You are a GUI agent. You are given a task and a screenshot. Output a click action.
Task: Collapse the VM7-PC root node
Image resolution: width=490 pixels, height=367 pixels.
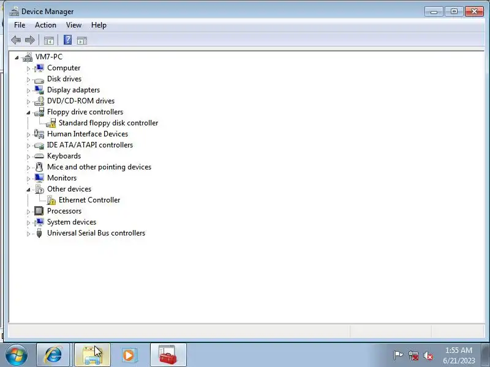[17, 57]
